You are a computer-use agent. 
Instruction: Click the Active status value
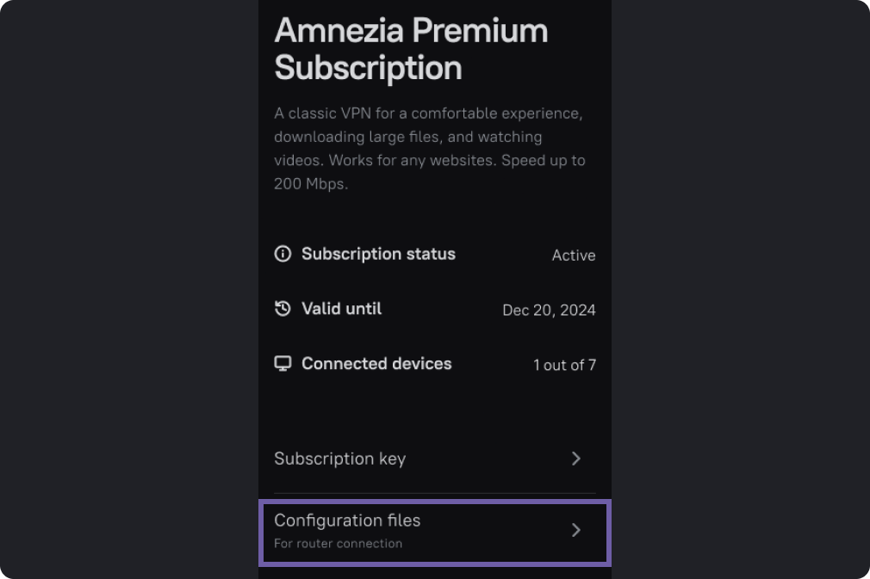574,256
